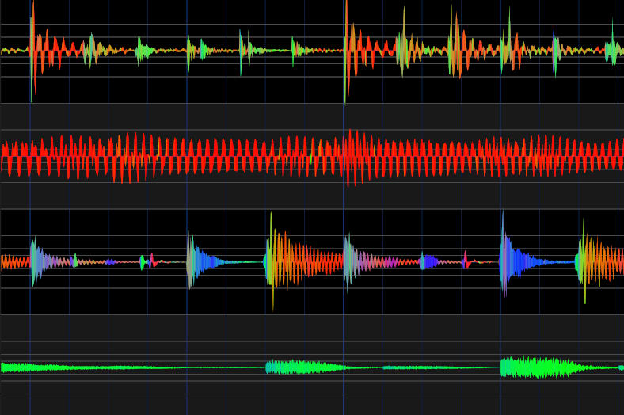Select the first yellow-orange burst in third waveform
This screenshot has height=415, width=624.
click(275, 261)
